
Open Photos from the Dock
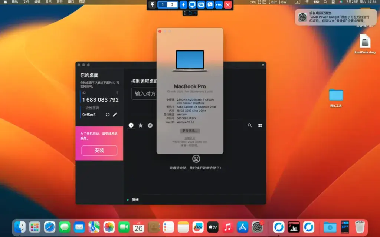109,227
